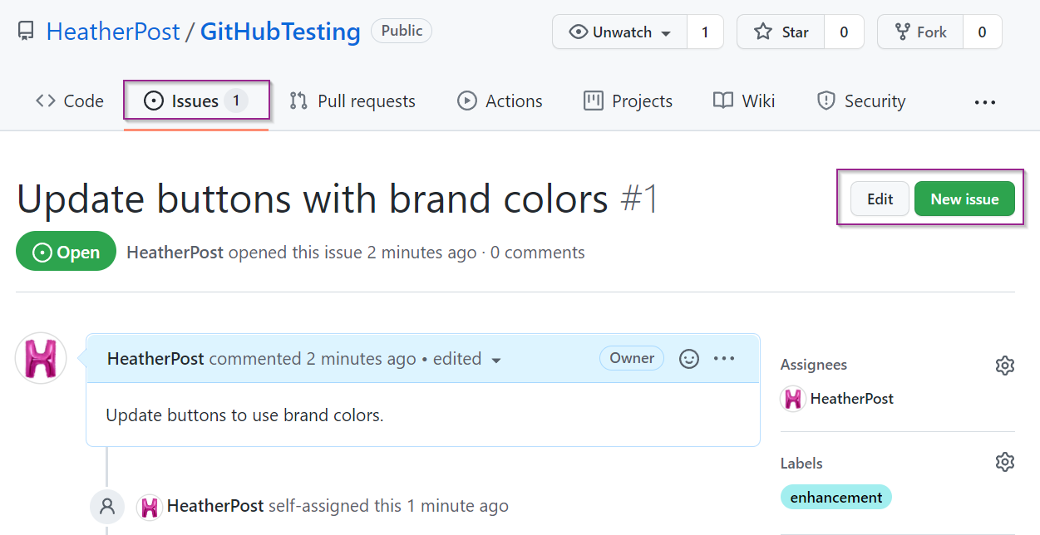The width and height of the screenshot is (1040, 535).
Task: Switch to the Pull requests tab
Action: point(352,101)
